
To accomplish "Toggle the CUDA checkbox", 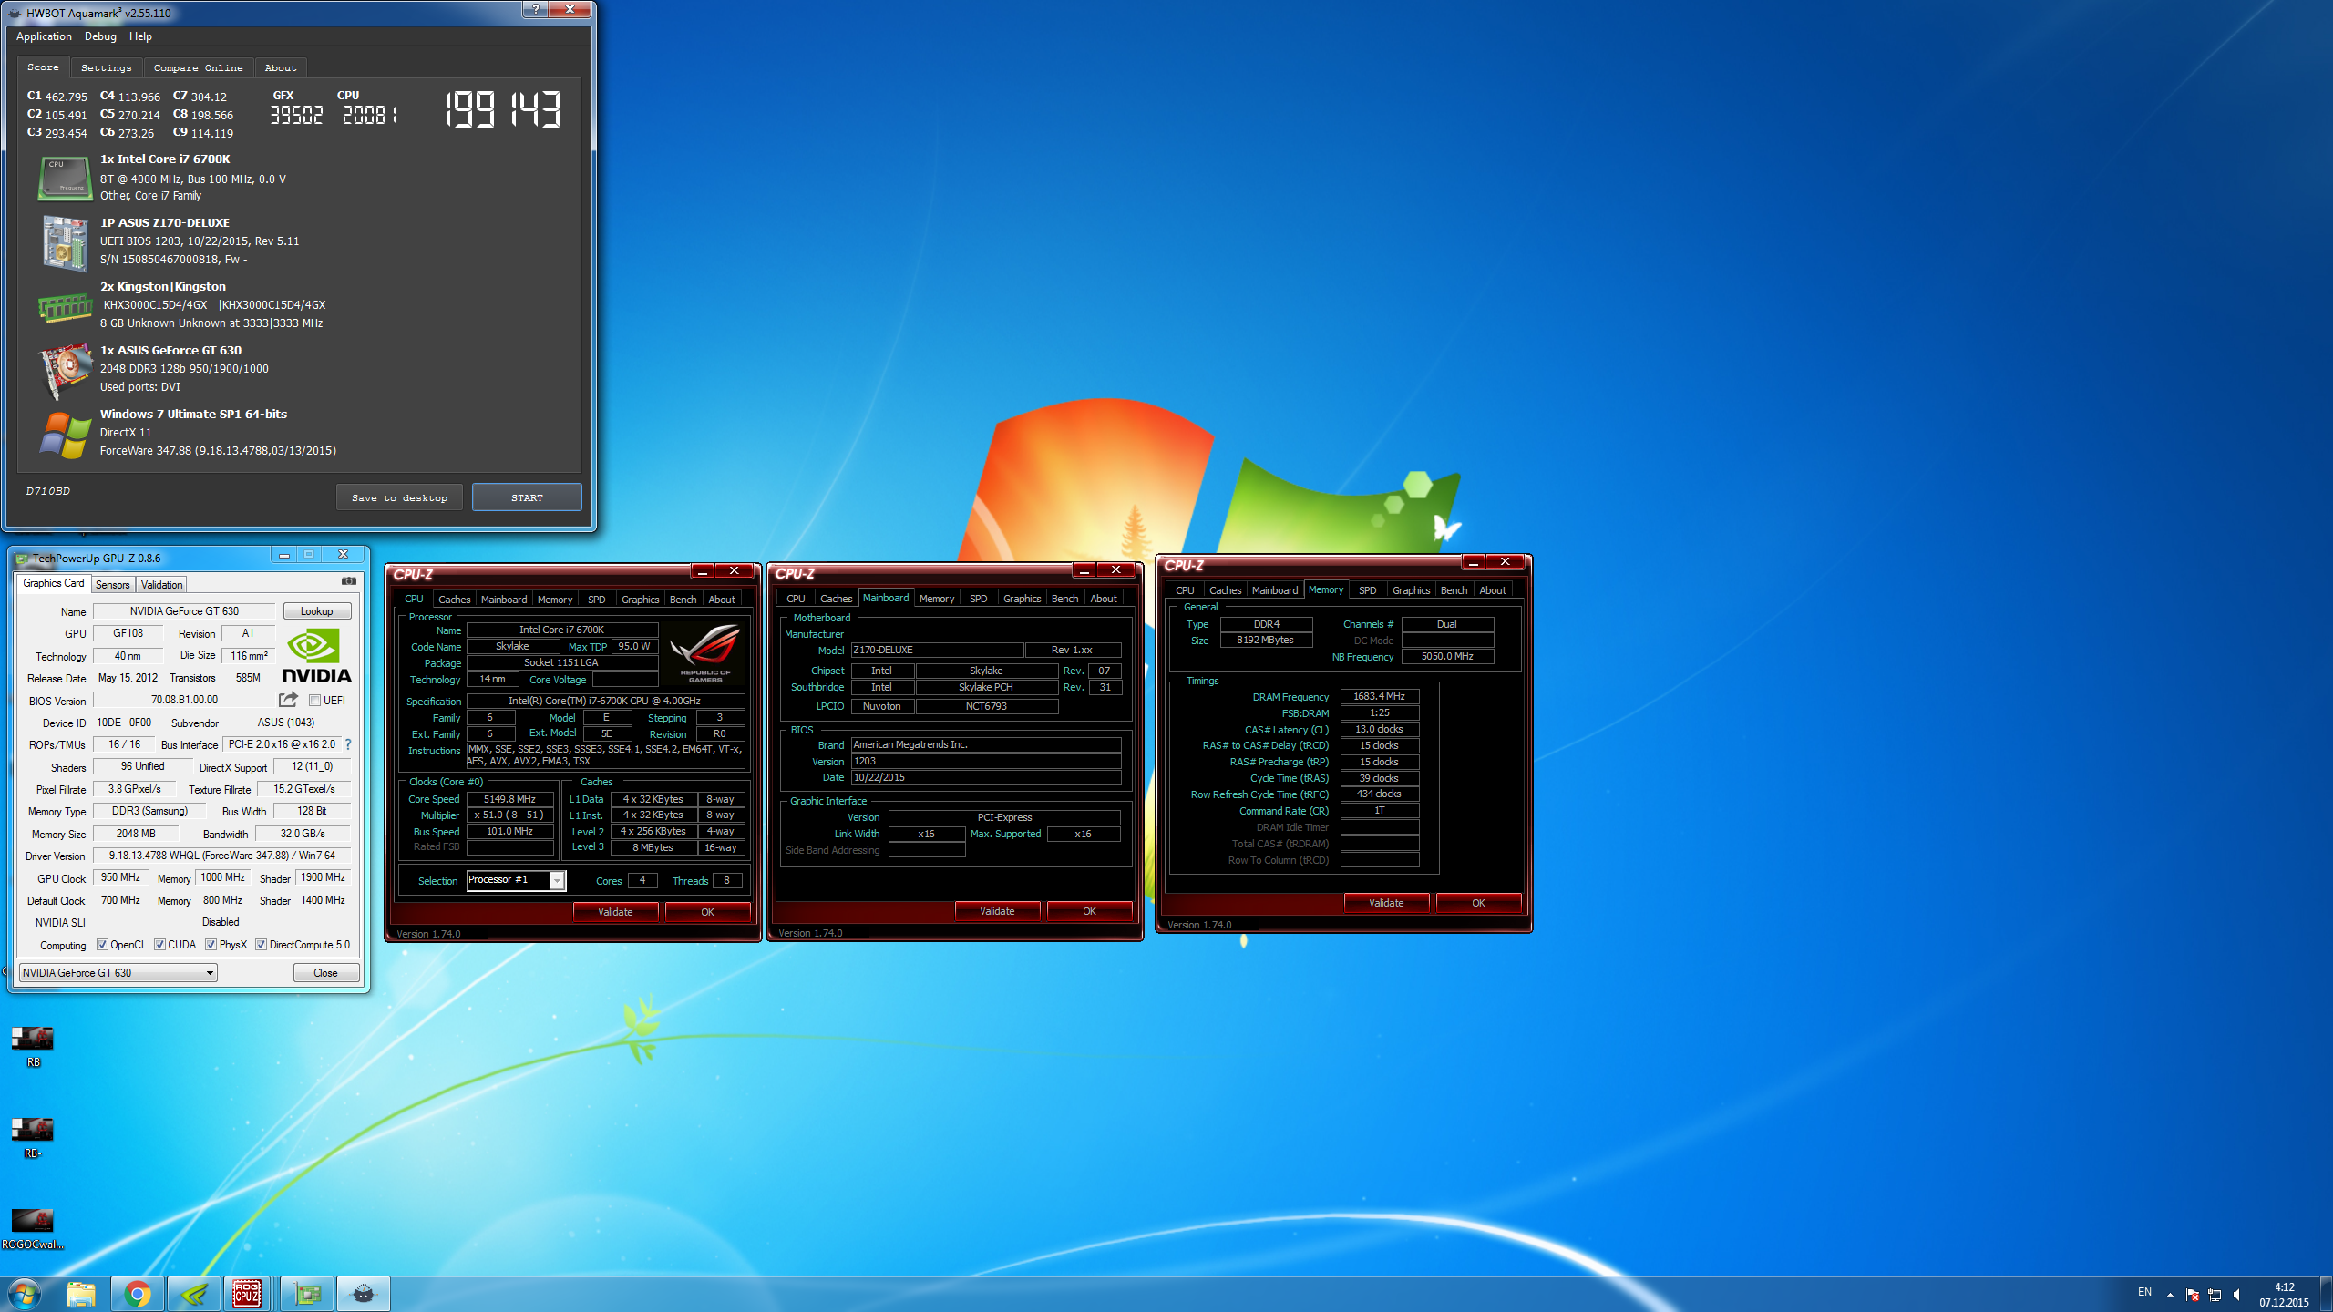I will coord(159,945).
